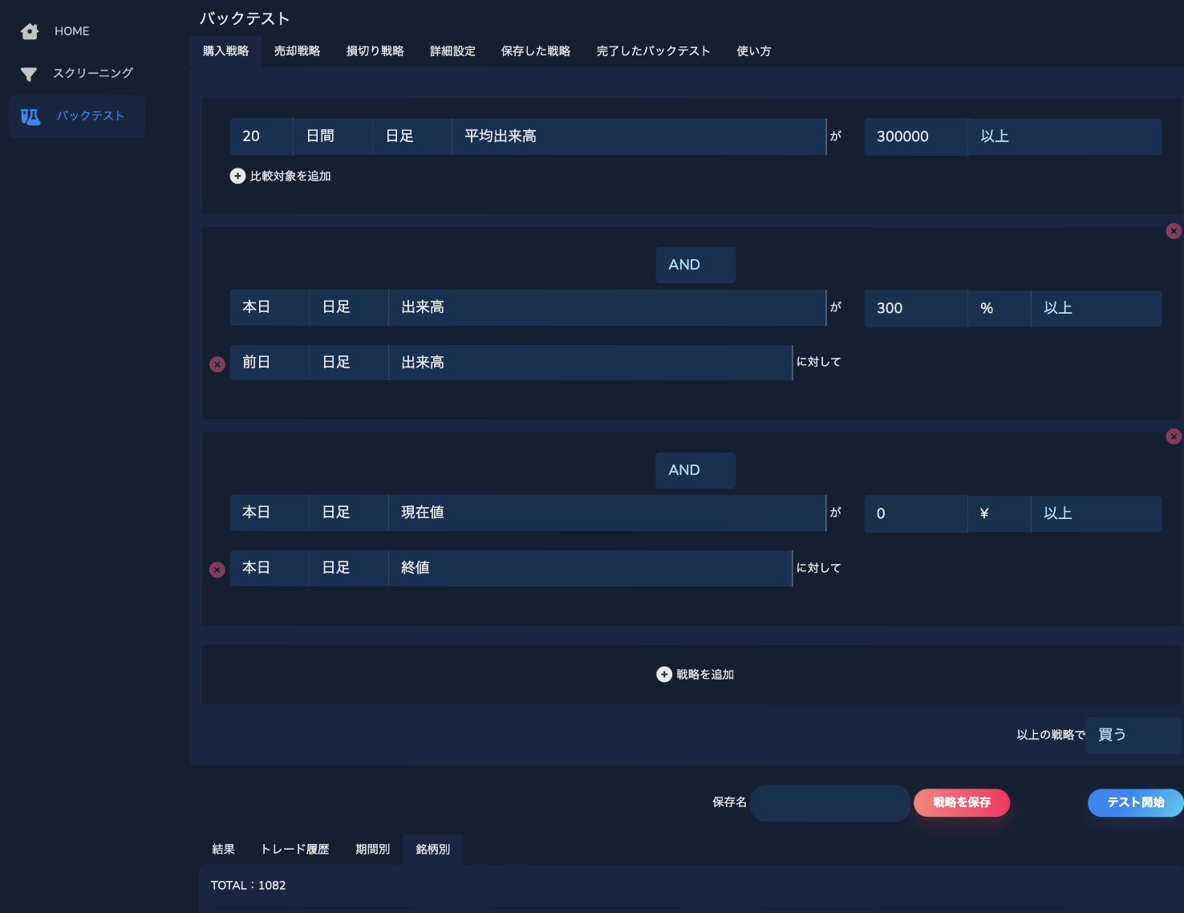Add a strategy with 戦略を追加
Viewport: 1184px width, 913px height.
click(x=695, y=675)
